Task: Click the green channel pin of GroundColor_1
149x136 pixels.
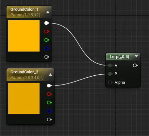Action: 47,40
